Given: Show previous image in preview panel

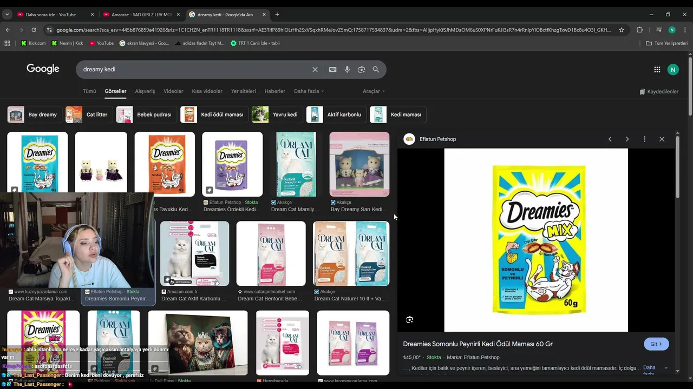Looking at the screenshot, I should pyautogui.click(x=610, y=139).
